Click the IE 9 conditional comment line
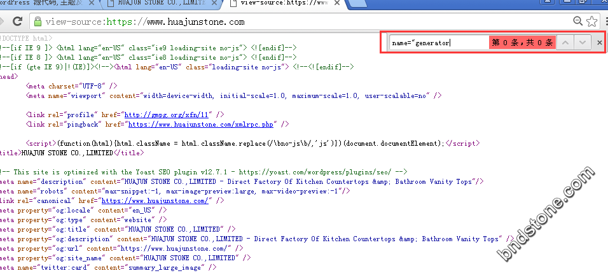Viewport: 608px width, 273px height. [149, 48]
